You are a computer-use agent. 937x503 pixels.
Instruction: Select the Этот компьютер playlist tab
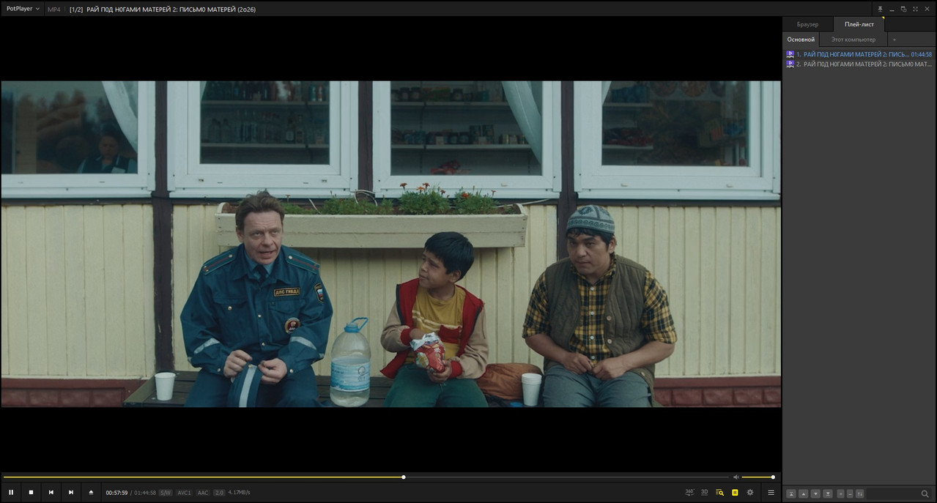pyautogui.click(x=853, y=40)
